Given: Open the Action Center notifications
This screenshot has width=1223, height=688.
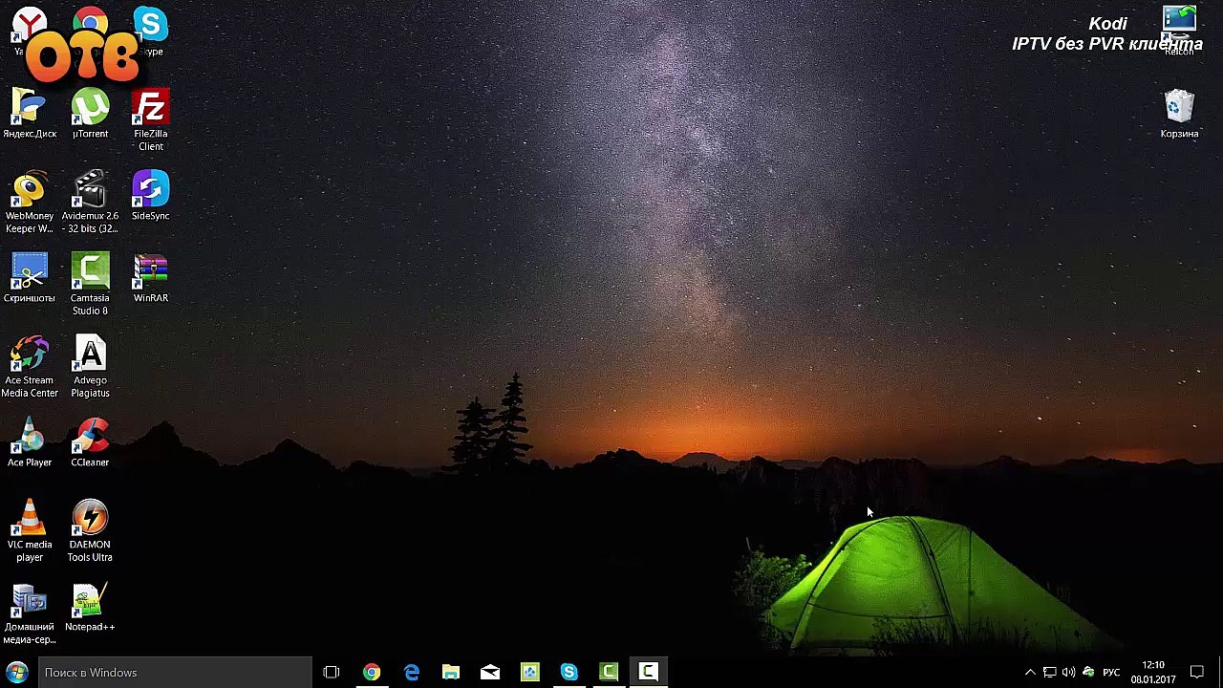Looking at the screenshot, I should 1197,673.
